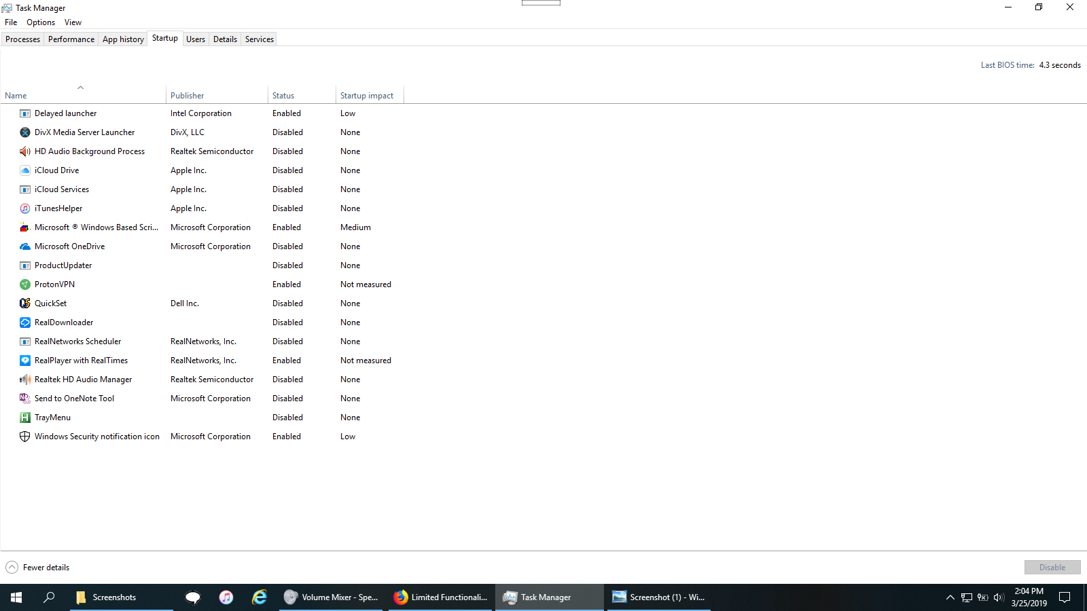Sort list by Status column
Image resolution: width=1087 pixels, height=611 pixels.
(302, 96)
